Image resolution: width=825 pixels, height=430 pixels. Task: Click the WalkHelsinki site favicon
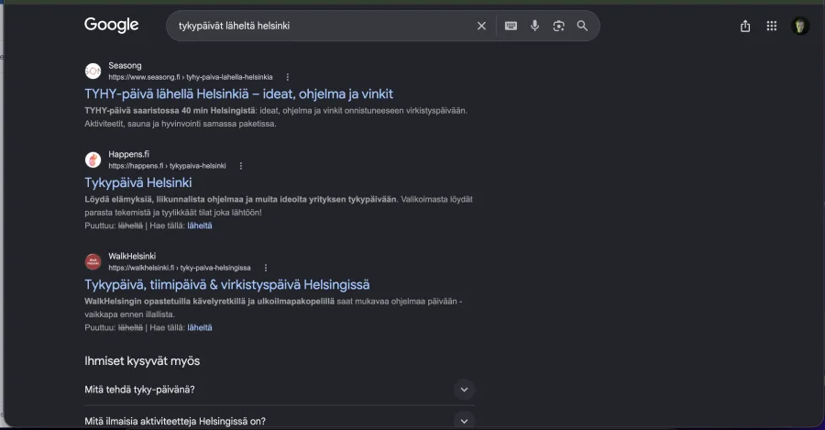coord(93,261)
